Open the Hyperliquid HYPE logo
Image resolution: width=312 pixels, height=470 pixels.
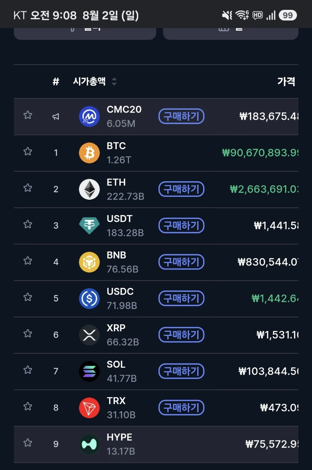point(89,444)
